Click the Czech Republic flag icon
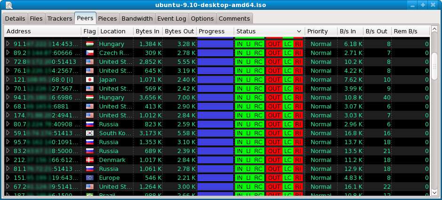Image resolution: width=442 pixels, height=200 pixels. [89, 53]
